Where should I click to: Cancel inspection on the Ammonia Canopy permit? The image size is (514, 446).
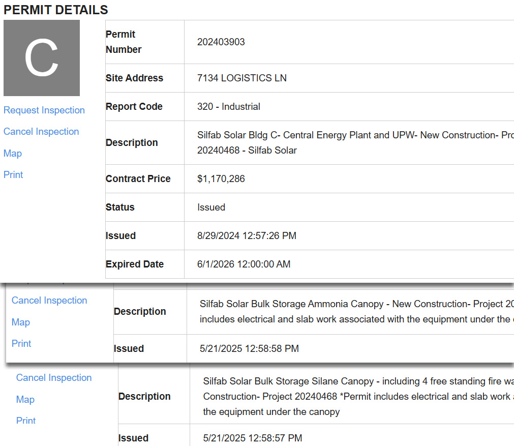(49, 301)
